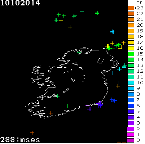Click the dense green cluster at the top
Image resolution: width=145 pixels, height=144 pixels.
[x=97, y=13]
